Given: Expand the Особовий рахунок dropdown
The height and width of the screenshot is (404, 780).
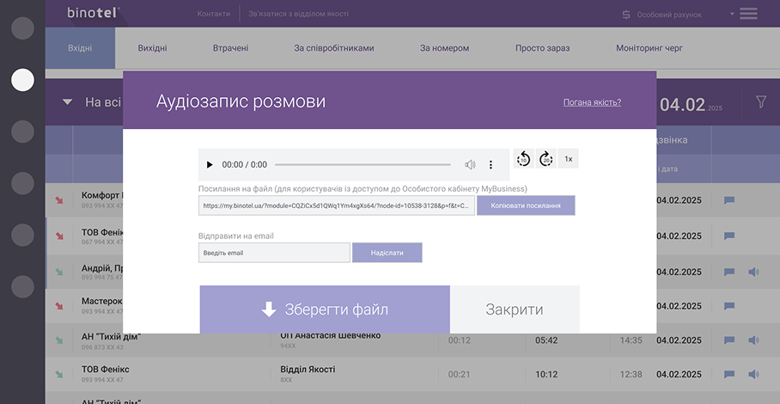Looking at the screenshot, I should pyautogui.click(x=732, y=14).
